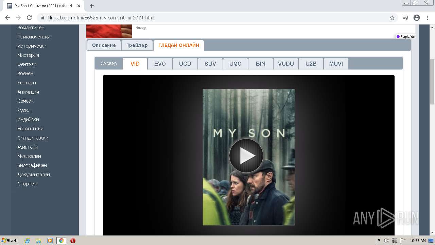Switch to the Описание tab
Screen dimensions: 435x245
point(104,45)
